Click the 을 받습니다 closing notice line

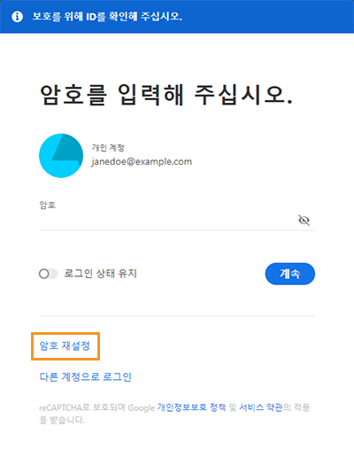62,420
